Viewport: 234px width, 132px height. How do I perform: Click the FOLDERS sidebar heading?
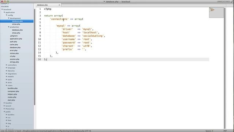(5, 7)
